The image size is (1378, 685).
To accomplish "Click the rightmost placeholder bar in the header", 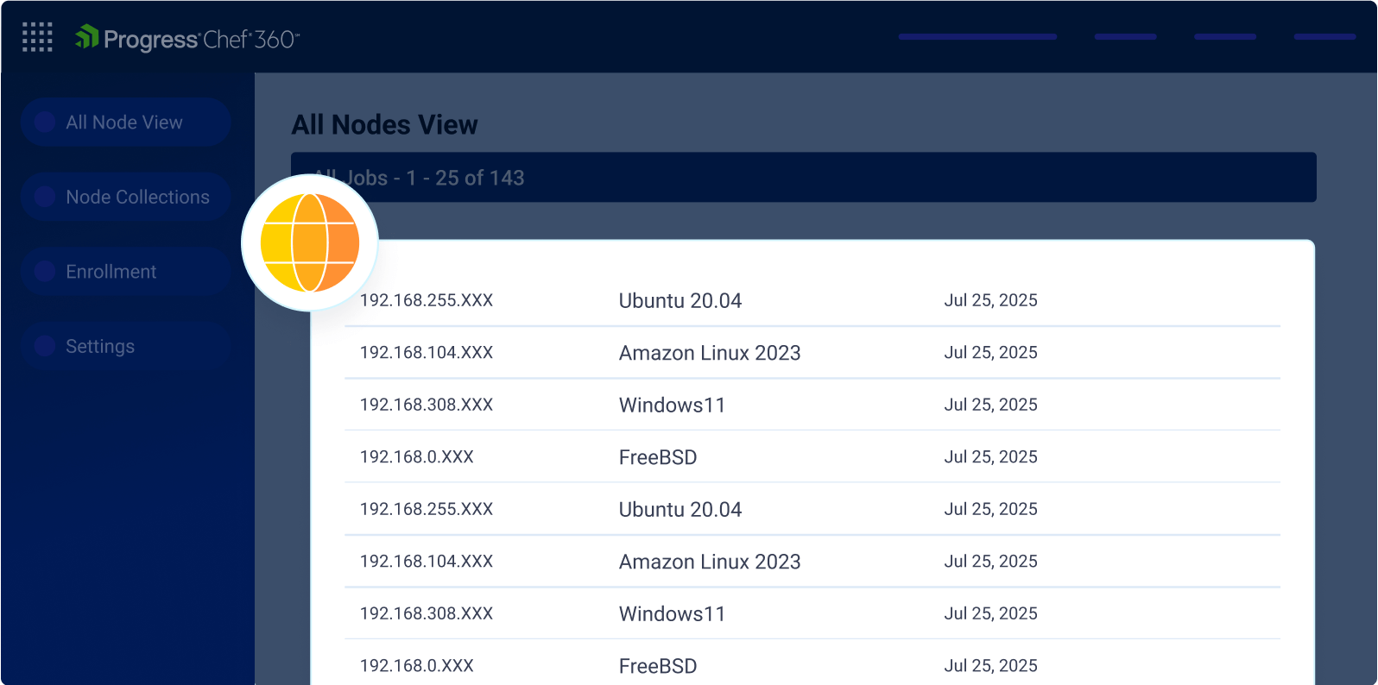I will coord(1324,37).
